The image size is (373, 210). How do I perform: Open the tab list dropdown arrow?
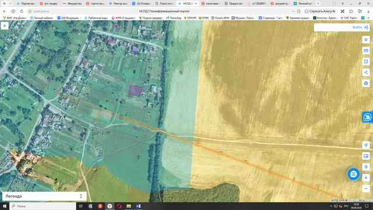click(x=10, y=3)
